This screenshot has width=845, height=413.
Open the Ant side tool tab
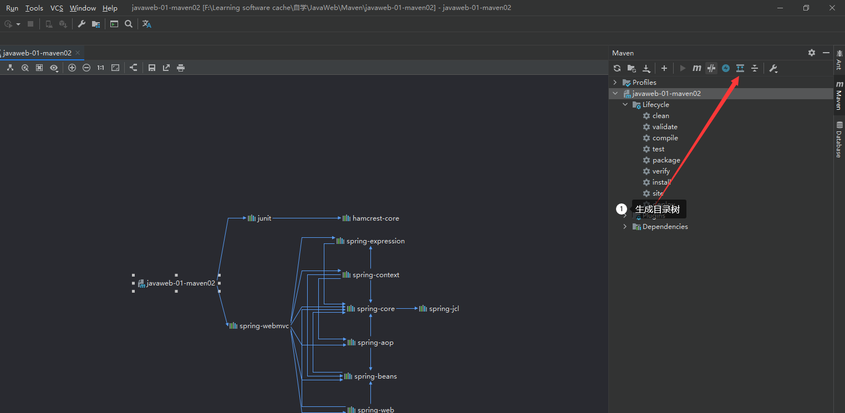click(839, 59)
